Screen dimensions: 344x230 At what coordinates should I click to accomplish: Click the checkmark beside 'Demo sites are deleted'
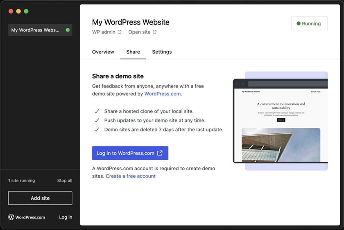click(x=97, y=130)
